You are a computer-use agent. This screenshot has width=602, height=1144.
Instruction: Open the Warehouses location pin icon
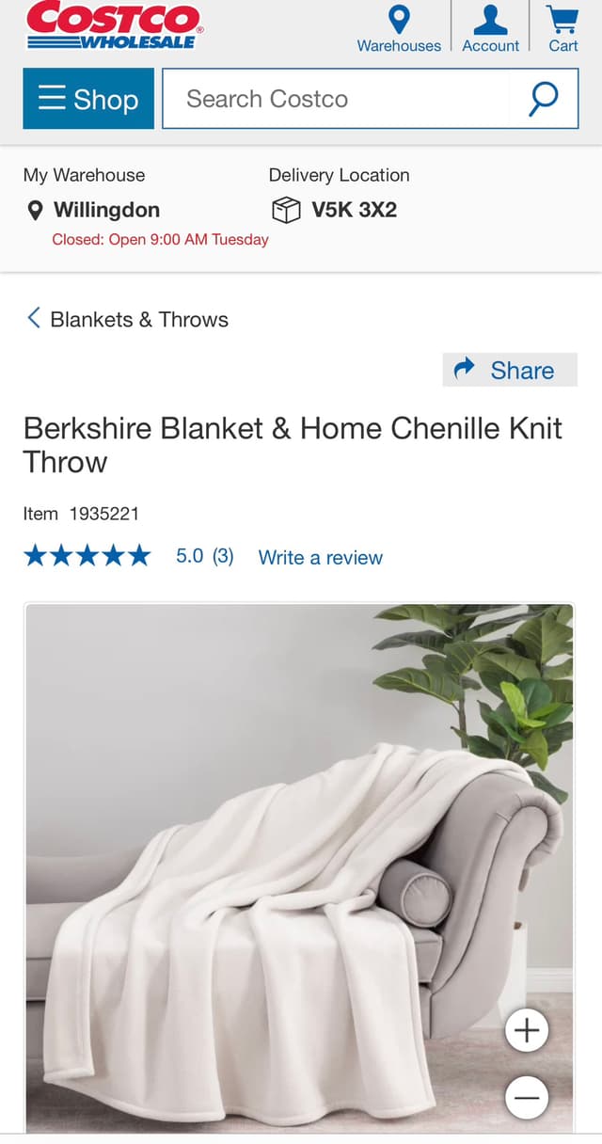point(399,20)
